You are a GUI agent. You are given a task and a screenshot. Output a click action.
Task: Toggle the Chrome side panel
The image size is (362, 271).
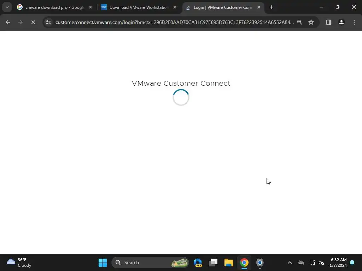329,22
